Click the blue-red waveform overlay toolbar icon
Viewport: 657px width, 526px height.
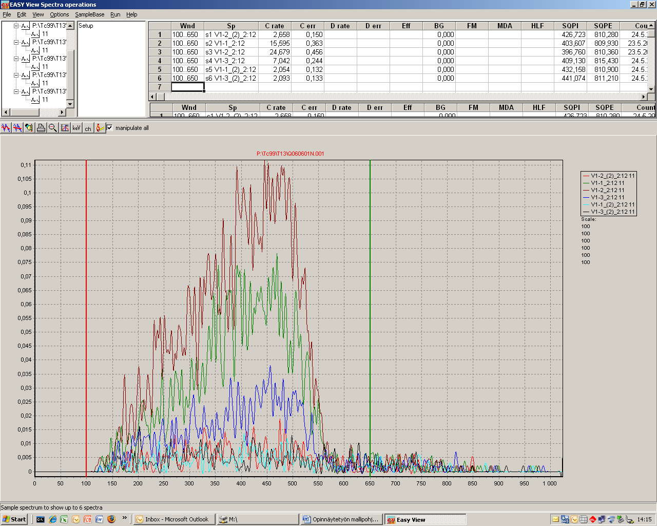click(x=6, y=128)
